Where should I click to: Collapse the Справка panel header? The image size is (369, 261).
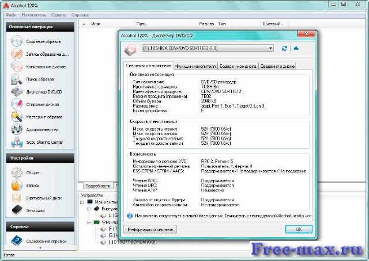[40, 227]
